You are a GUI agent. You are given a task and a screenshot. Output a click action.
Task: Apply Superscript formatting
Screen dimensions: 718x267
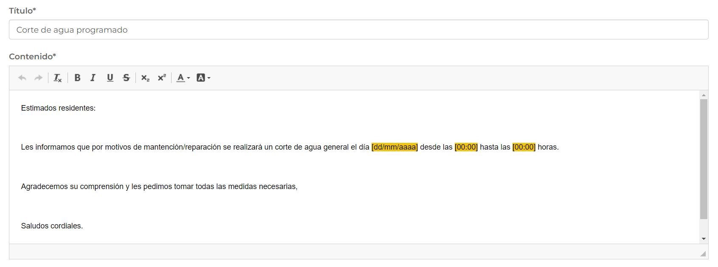pyautogui.click(x=162, y=78)
